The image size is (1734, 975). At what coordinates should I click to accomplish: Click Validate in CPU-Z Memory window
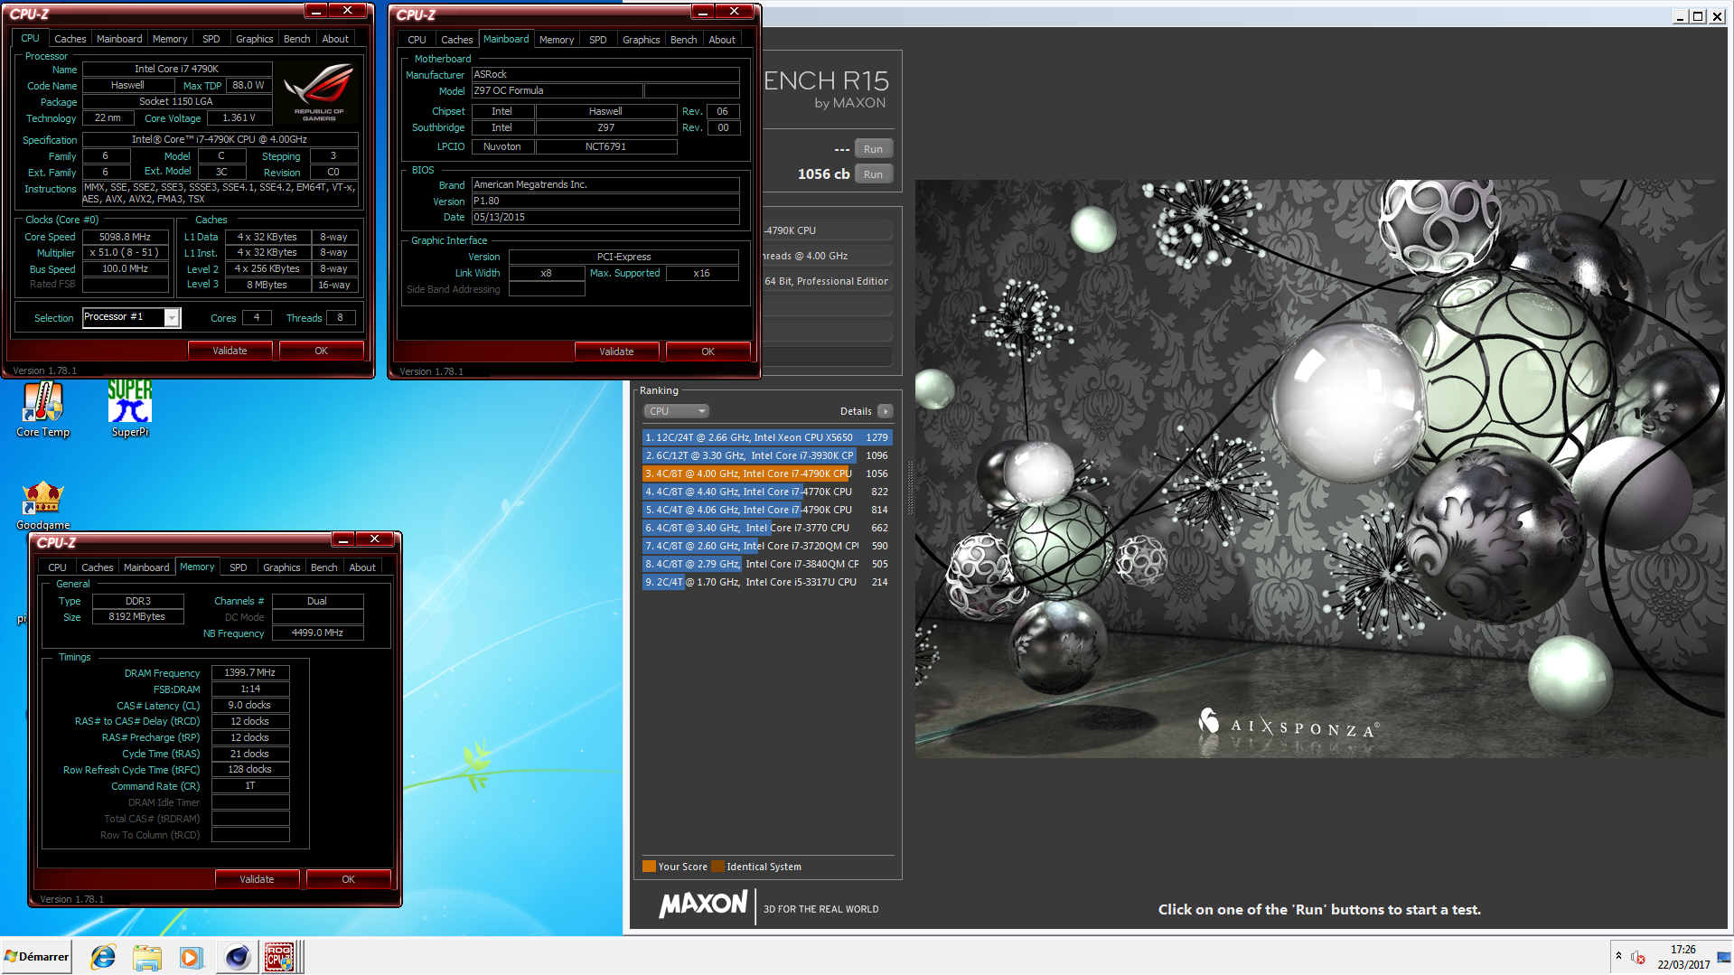coord(257,879)
